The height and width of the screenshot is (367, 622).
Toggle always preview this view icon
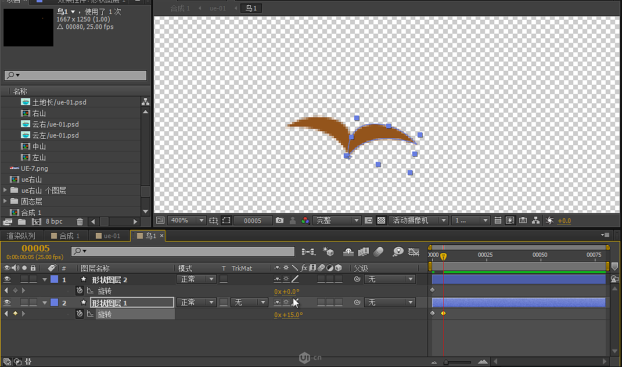coord(160,220)
